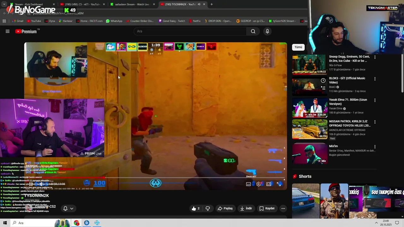The width and height of the screenshot is (404, 227).
Task: Open notification bell dropdown for channel
Action: tap(68, 208)
